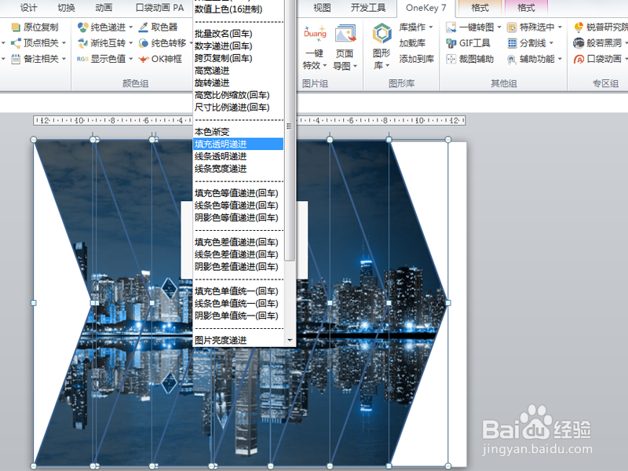Expand the 分割线 dropdown arrow
The width and height of the screenshot is (628, 471).
[551, 43]
